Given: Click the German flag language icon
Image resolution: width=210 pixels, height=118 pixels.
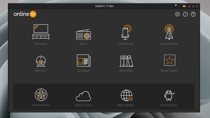Looking at the screenshot, I should tap(184, 6).
